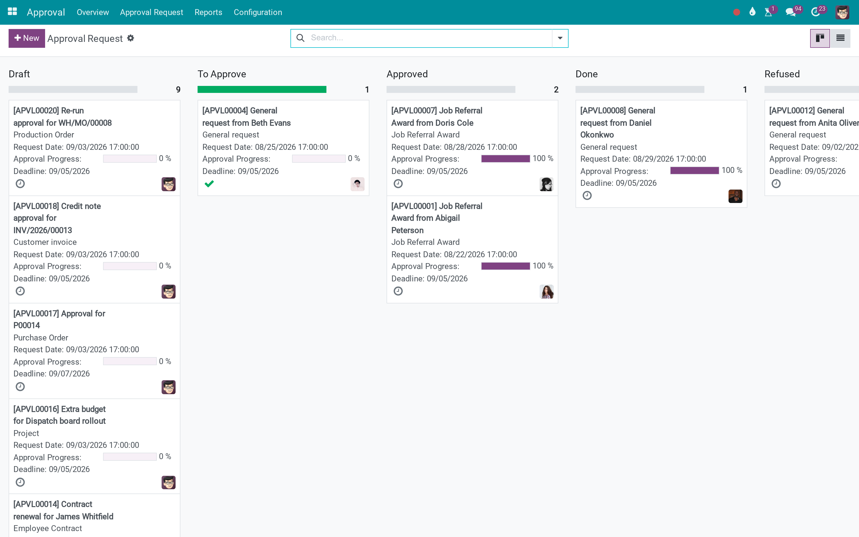Viewport: 859px width, 537px height.
Task: Focus the Search input field
Action: [x=429, y=38]
